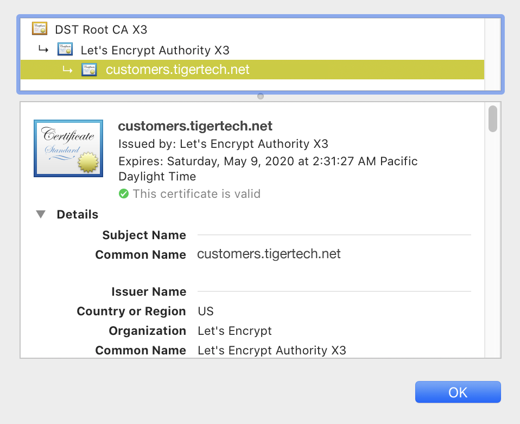Click the branch arrow before Let's Encrypt Authority X3
Viewport: 520px width, 424px height.
[43, 49]
